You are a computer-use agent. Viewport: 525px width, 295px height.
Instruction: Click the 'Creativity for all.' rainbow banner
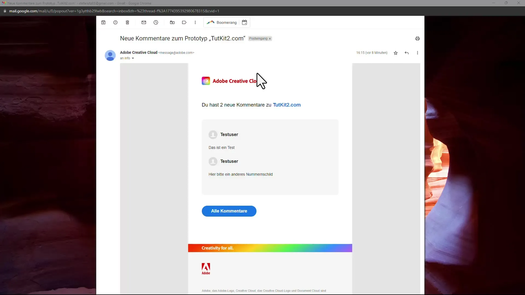[270, 248]
